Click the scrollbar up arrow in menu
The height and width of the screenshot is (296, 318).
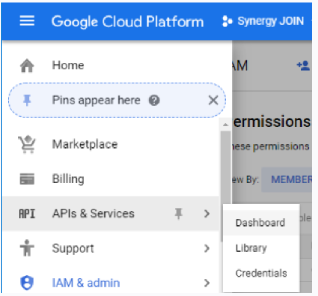(226, 125)
